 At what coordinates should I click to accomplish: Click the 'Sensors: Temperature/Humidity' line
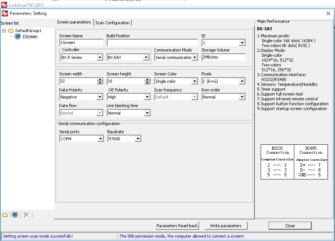pyautogui.click(x=287, y=84)
